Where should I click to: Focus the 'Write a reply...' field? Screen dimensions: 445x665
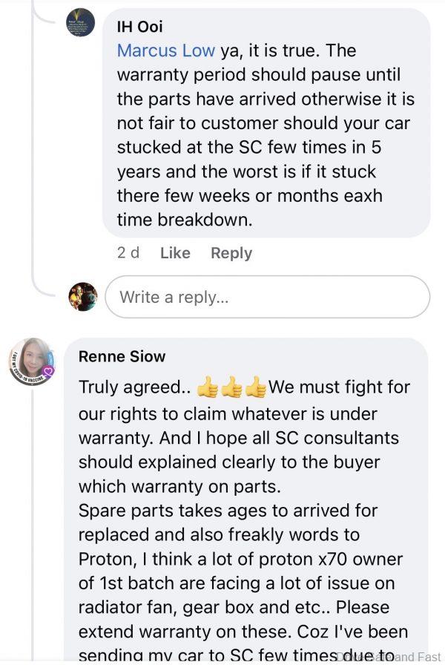pyautogui.click(x=267, y=297)
